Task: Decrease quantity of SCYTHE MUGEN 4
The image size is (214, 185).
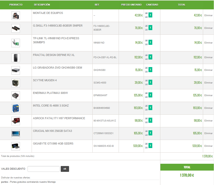Action: [146, 84]
